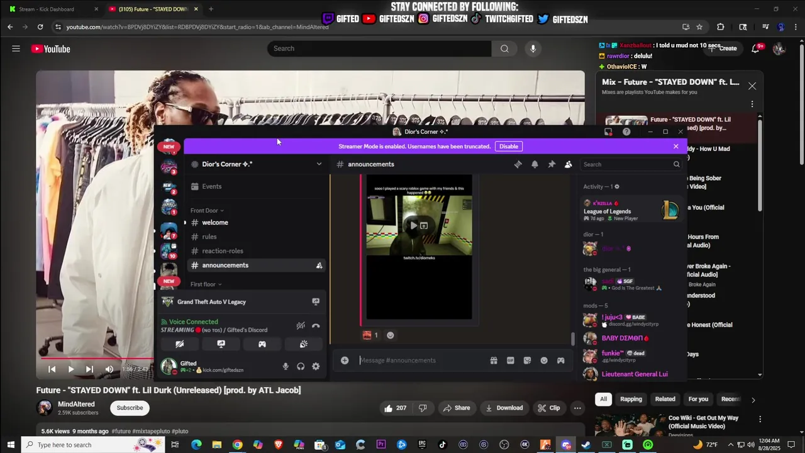
Task: Open more actions ellipsis under video
Action: [x=577, y=408]
